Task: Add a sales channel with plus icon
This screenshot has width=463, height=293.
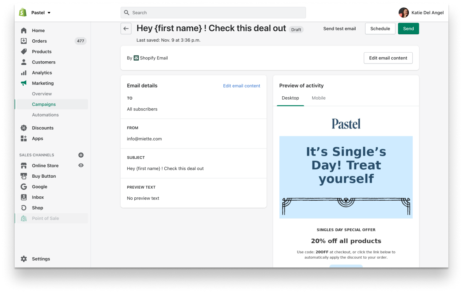Action: coord(81,155)
